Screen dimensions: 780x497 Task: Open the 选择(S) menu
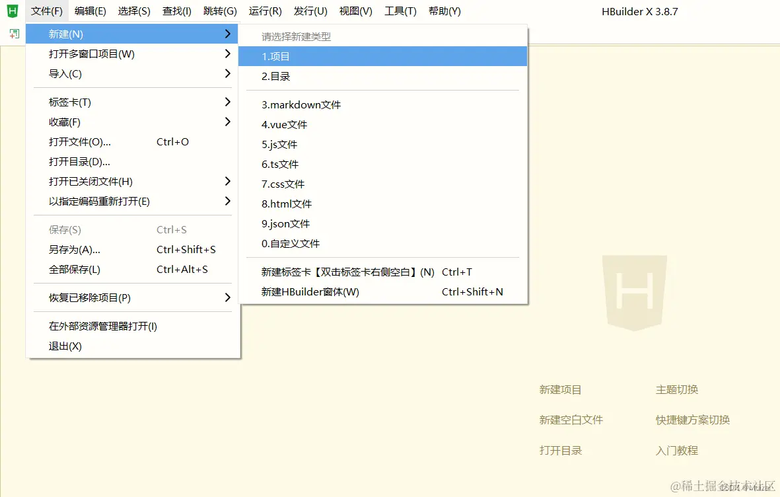point(134,11)
